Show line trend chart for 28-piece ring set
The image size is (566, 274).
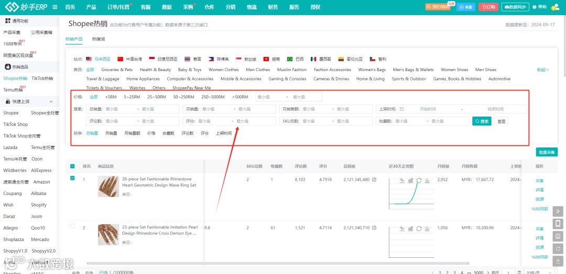402,180
